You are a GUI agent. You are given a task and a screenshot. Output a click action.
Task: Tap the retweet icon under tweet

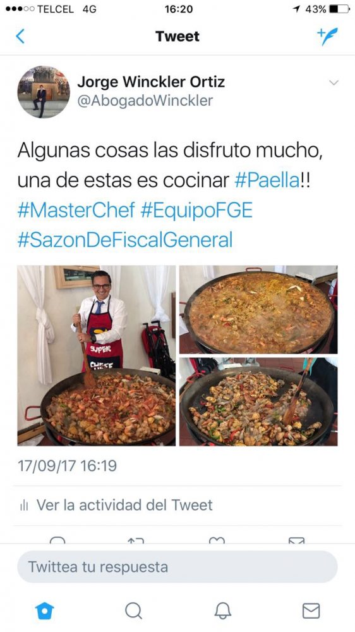click(x=136, y=540)
